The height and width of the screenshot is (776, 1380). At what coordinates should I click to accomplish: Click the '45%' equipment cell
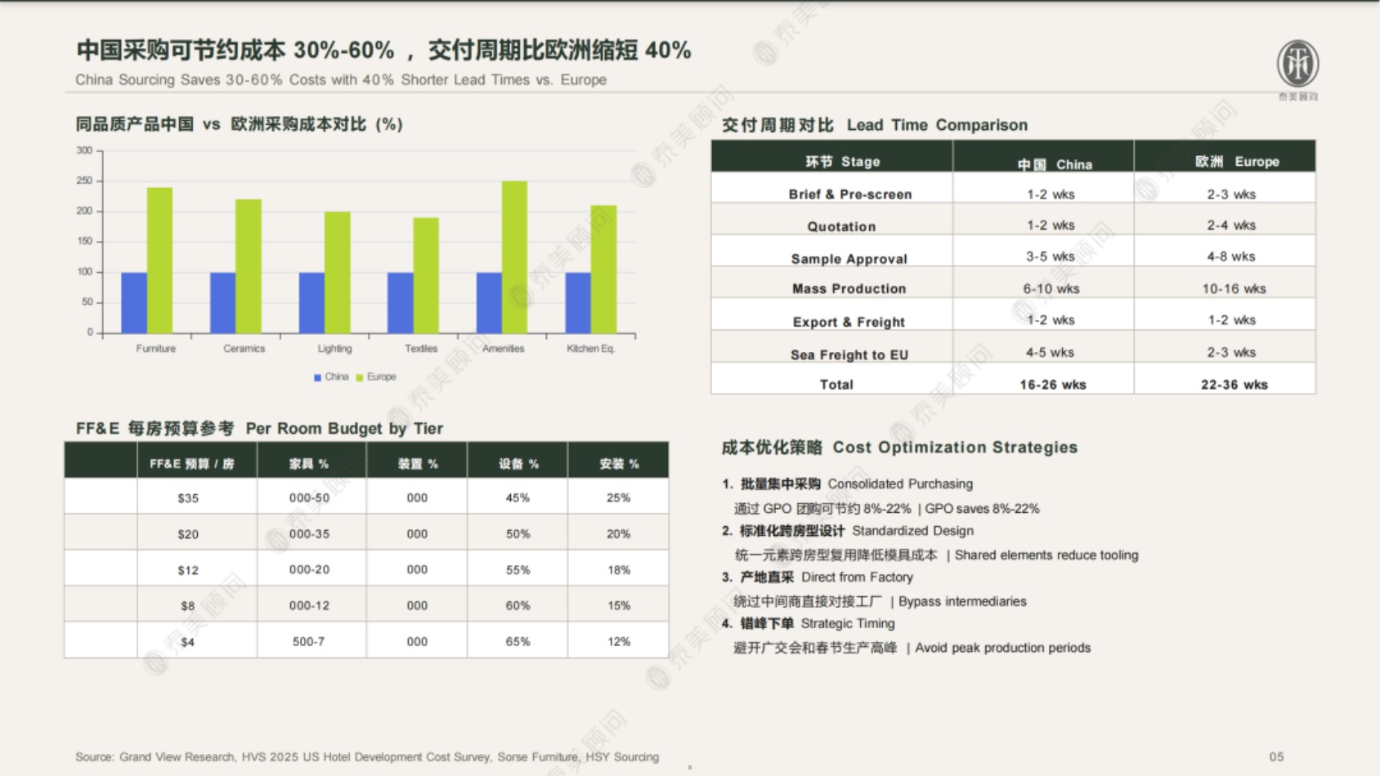(517, 498)
